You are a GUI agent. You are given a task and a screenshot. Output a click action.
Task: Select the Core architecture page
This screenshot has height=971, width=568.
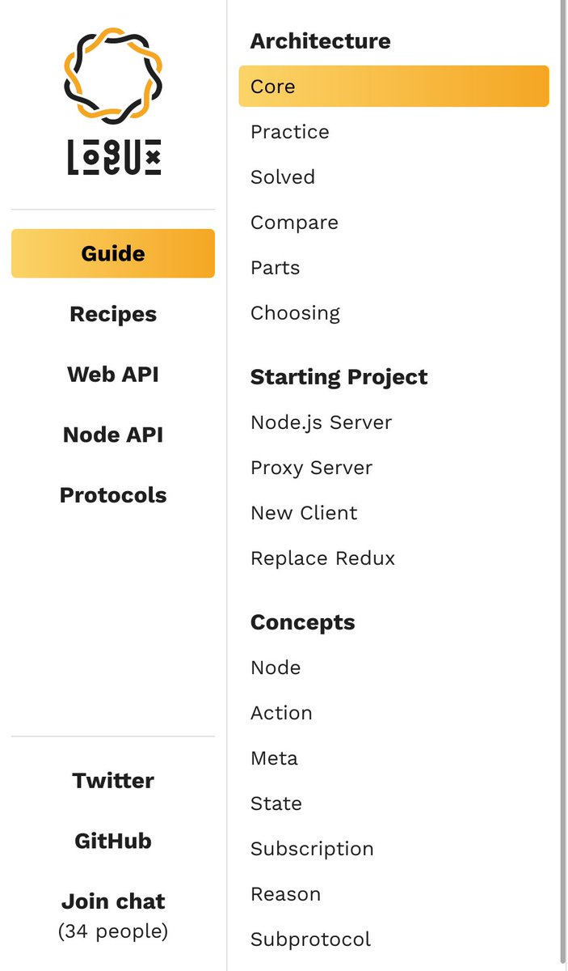[x=394, y=86]
